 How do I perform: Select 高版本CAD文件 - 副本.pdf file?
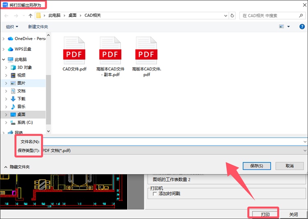pyautogui.click(x=110, y=54)
